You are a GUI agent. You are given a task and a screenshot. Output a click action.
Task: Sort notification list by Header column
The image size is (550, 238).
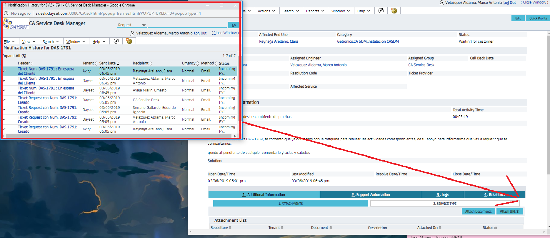click(x=32, y=63)
